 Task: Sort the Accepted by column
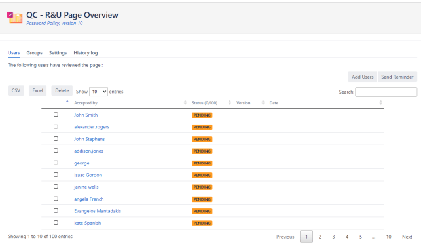[185, 102]
